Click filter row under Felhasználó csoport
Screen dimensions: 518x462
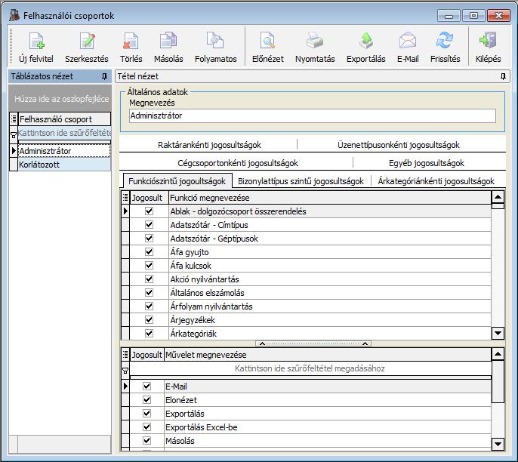click(x=64, y=133)
